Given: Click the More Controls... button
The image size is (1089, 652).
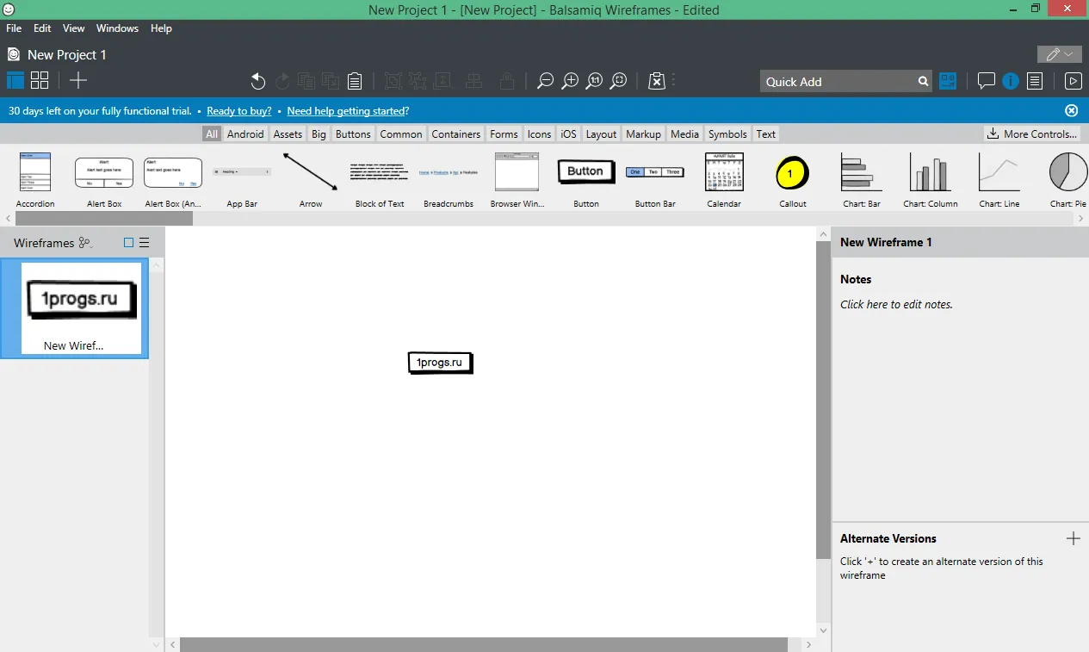Looking at the screenshot, I should 1032,134.
